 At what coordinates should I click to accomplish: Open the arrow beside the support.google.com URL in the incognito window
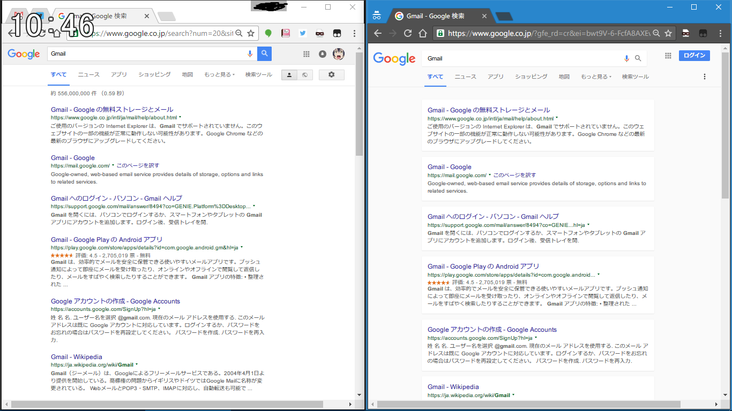[588, 225]
